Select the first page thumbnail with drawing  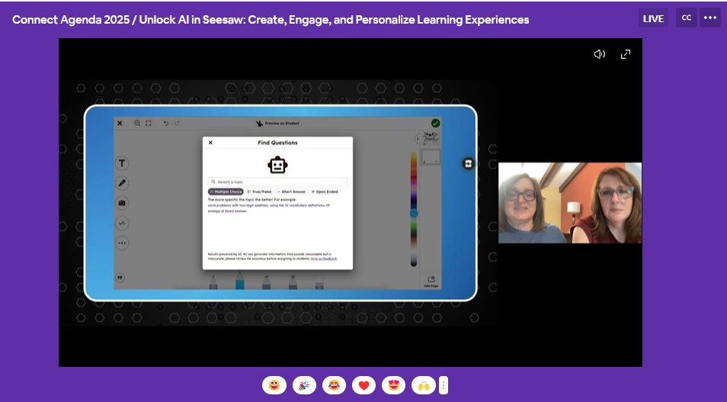point(431,138)
